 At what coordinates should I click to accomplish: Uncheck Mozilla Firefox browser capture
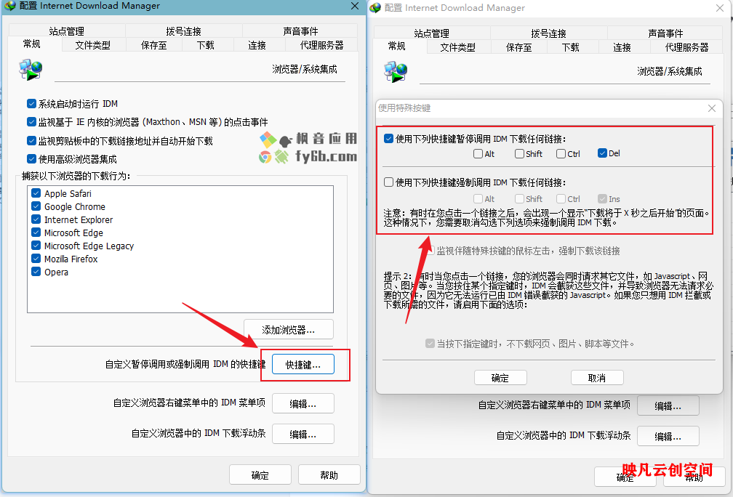36,259
